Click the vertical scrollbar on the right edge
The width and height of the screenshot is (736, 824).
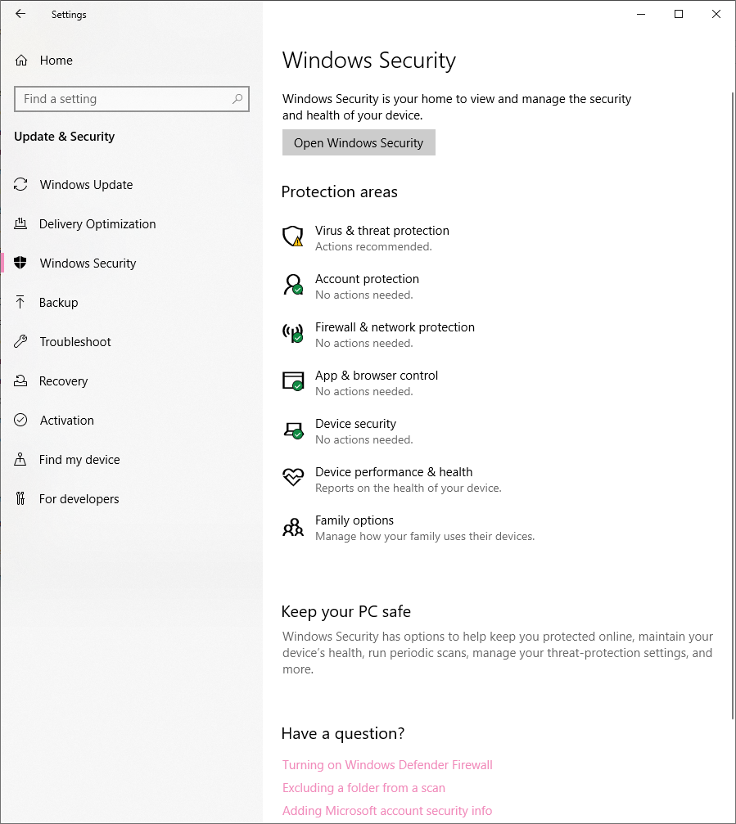point(733,405)
